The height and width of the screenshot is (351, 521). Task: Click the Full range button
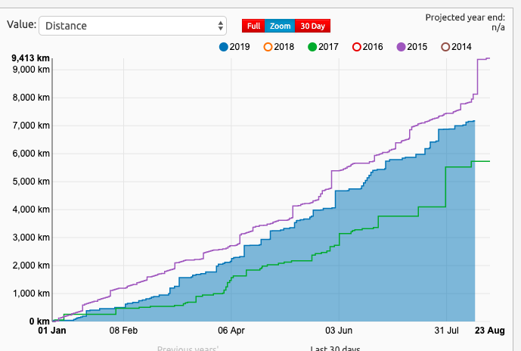pyautogui.click(x=253, y=26)
